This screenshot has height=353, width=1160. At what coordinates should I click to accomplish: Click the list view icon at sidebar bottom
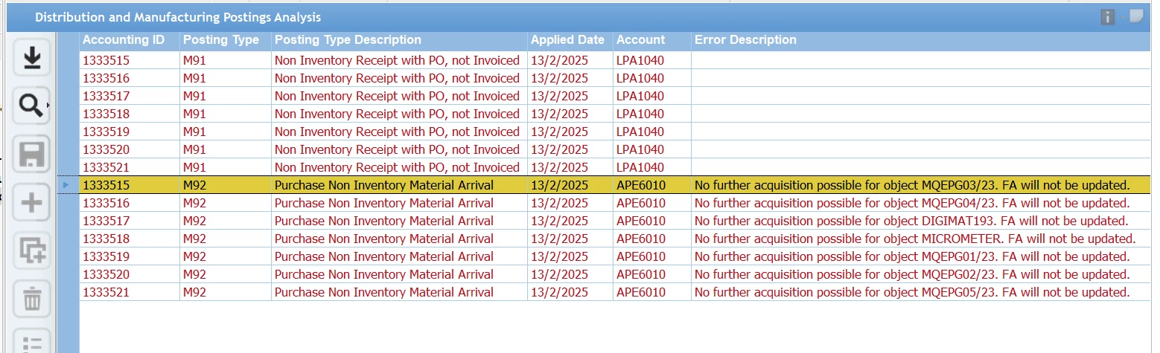coord(32,342)
